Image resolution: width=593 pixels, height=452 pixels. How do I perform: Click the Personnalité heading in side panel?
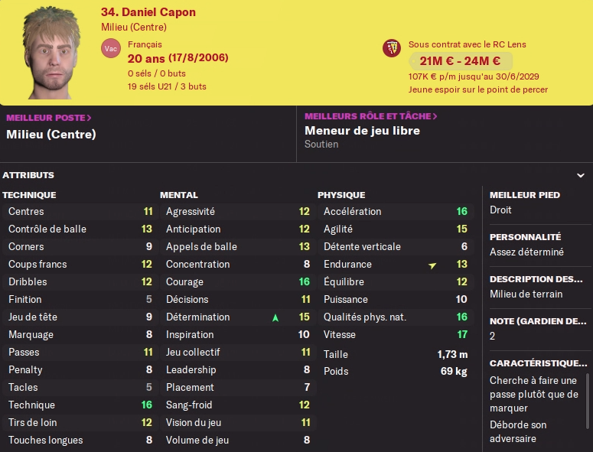[525, 237]
